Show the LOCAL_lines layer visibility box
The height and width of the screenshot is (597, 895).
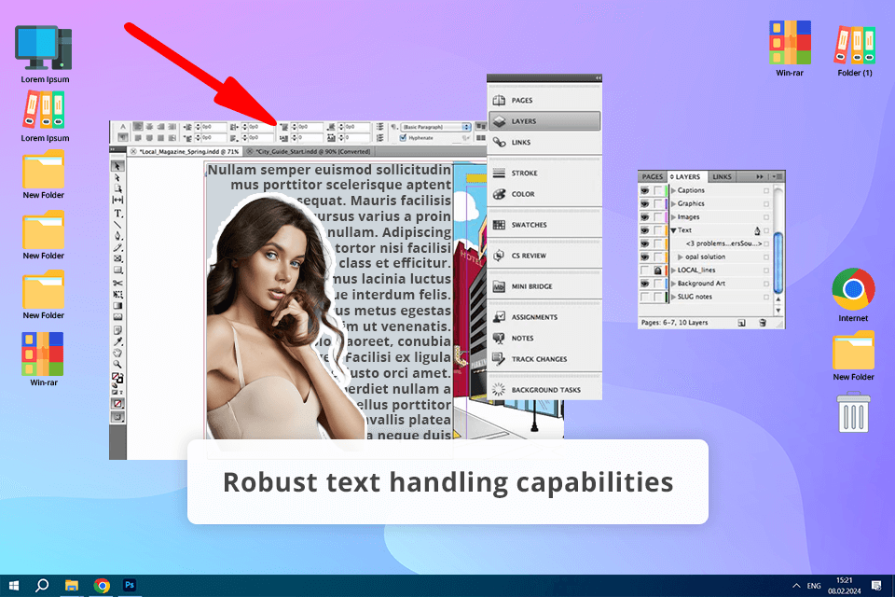pyautogui.click(x=645, y=271)
